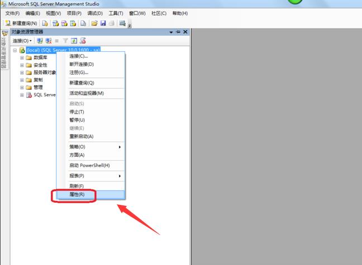362x265 pixels.
Task: Open the 编辑(E) menu
Action: click(32, 13)
